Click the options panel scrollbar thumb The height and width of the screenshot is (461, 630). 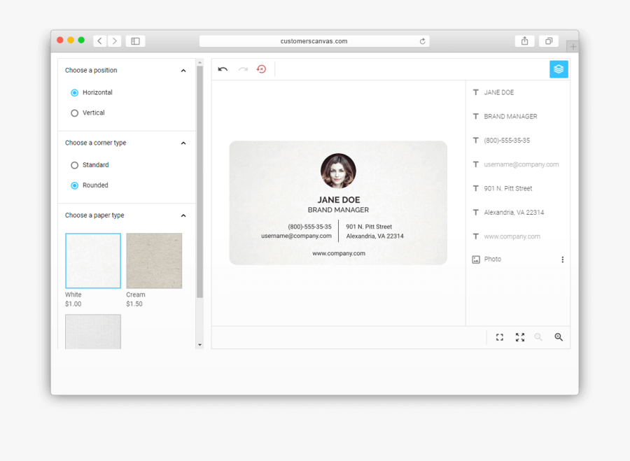pos(199,181)
